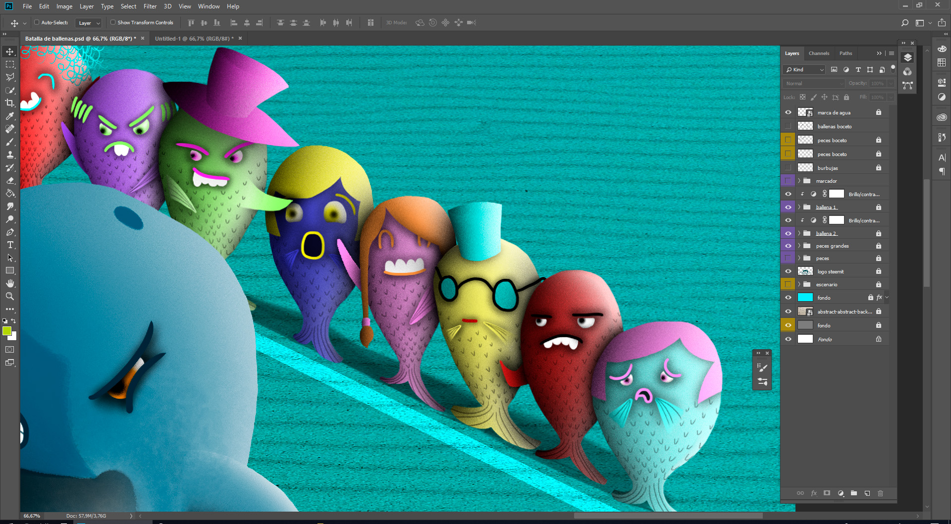Expand the ballena 1 group
Image resolution: width=951 pixels, height=524 pixels.
point(799,207)
